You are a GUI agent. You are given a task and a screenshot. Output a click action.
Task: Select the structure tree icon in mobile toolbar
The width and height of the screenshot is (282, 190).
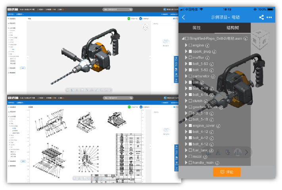[238, 153]
